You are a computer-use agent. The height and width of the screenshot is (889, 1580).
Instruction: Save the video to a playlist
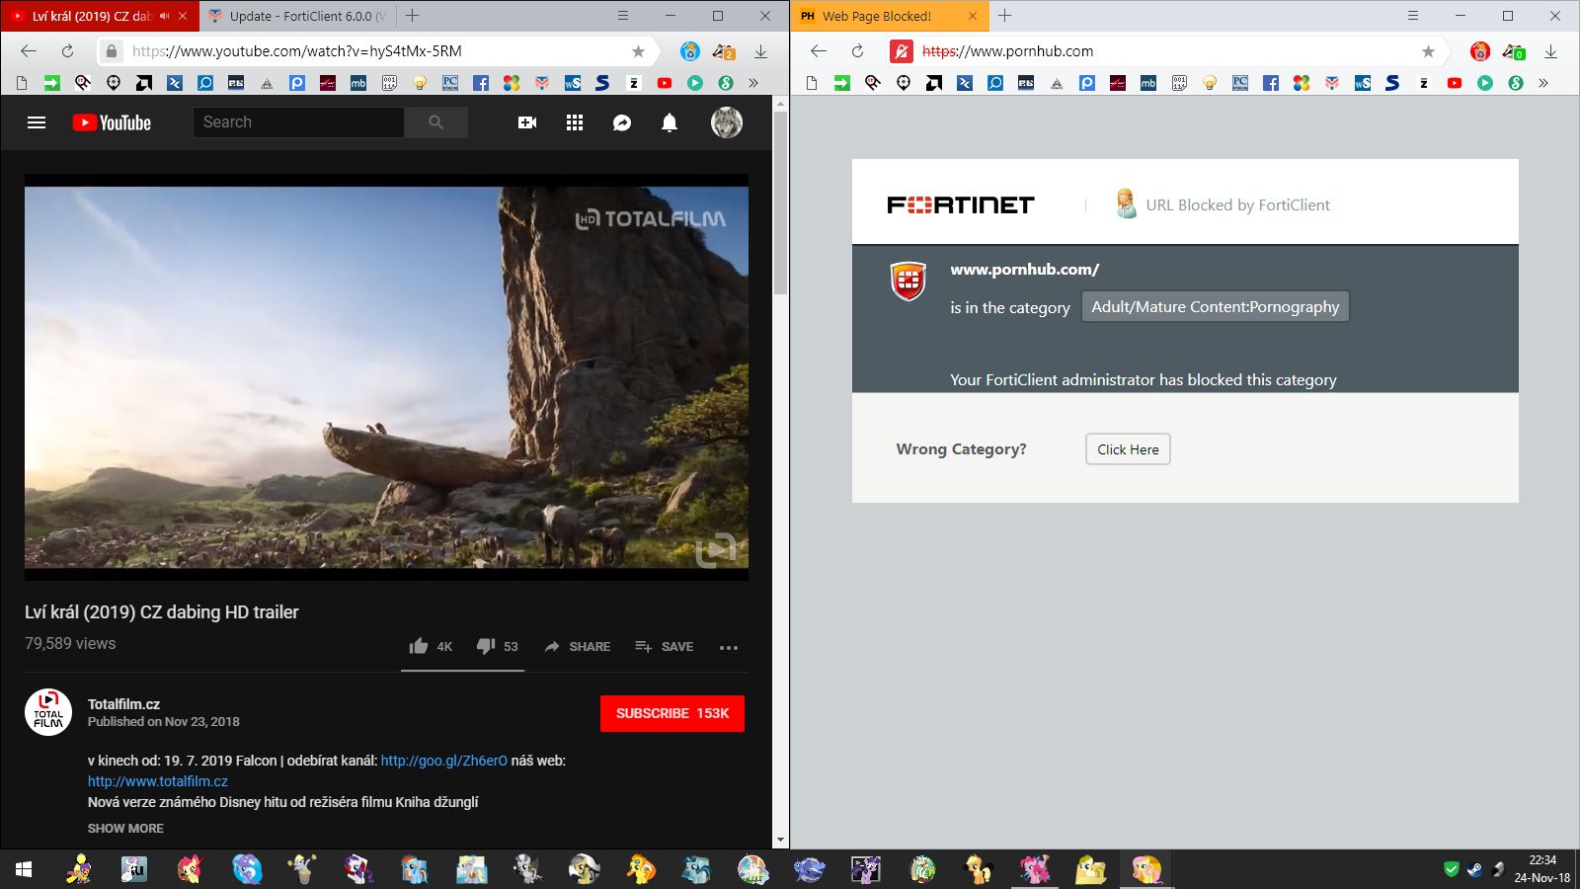[x=664, y=646]
